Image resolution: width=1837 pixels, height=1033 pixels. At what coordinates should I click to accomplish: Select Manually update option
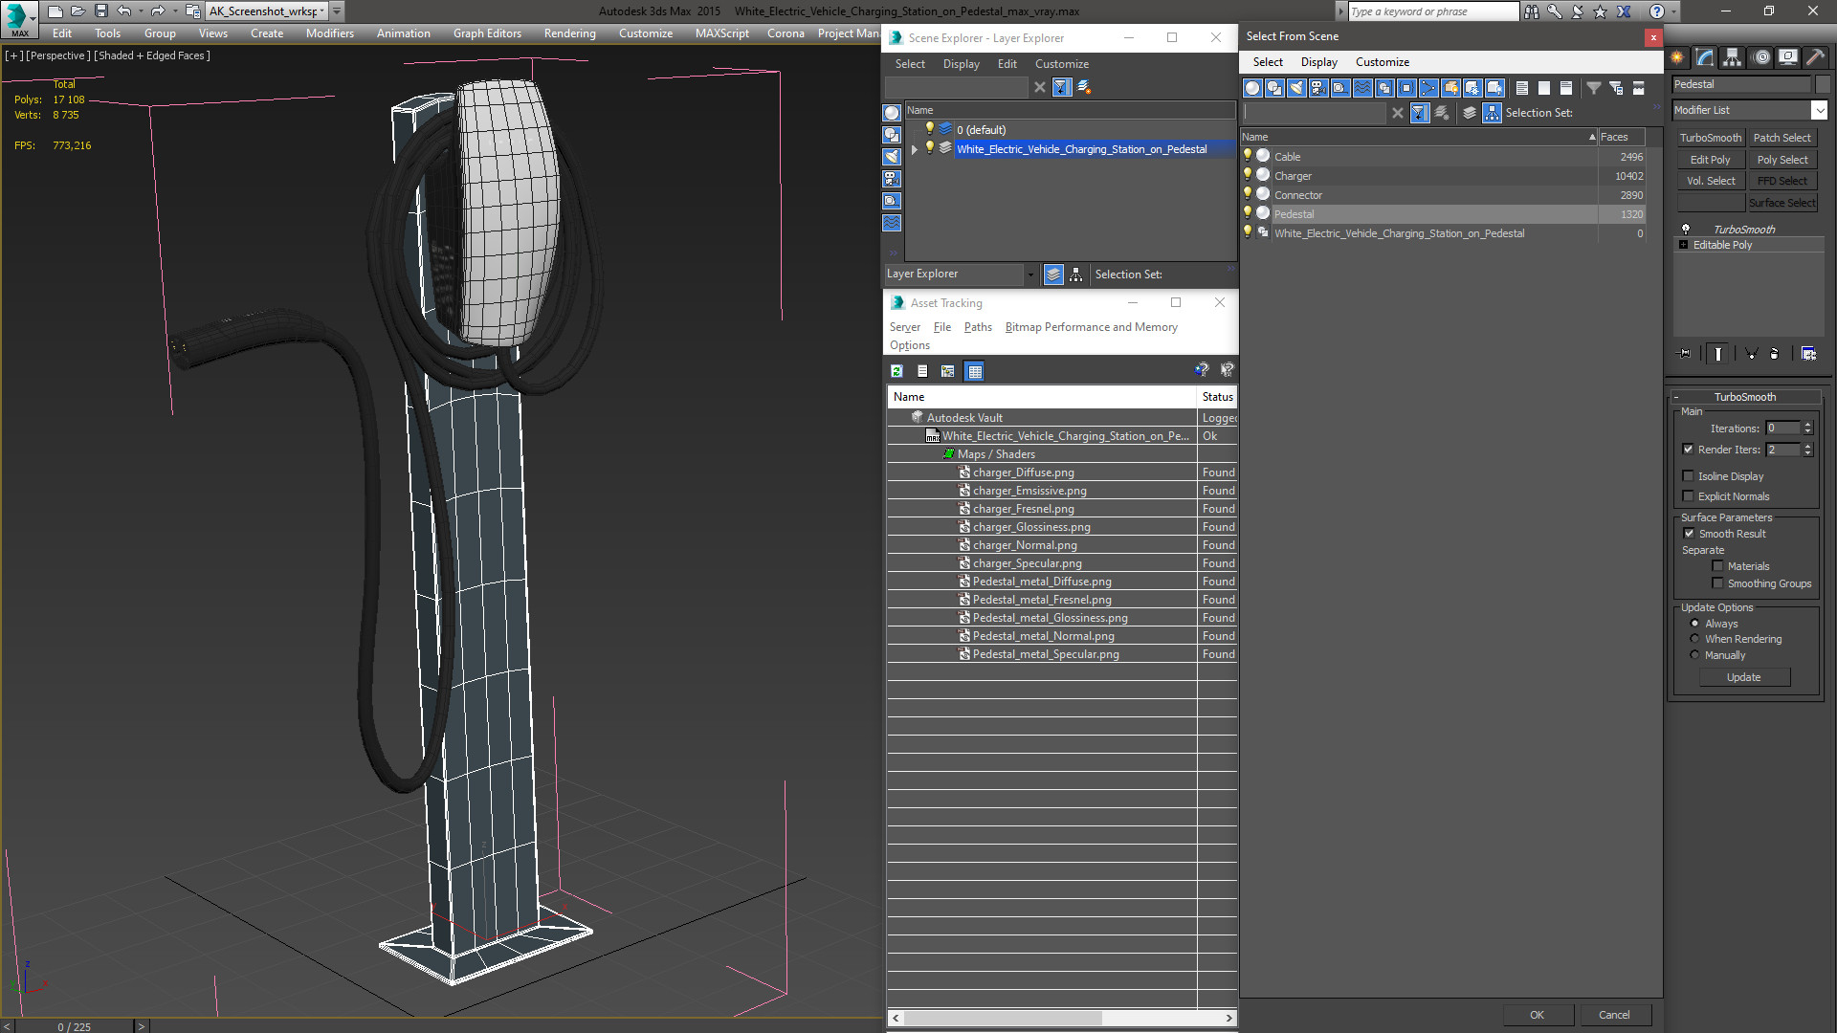tap(1694, 655)
